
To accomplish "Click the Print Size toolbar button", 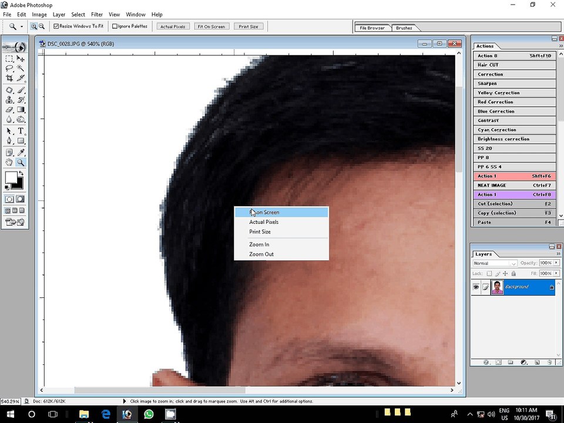I will tap(249, 26).
